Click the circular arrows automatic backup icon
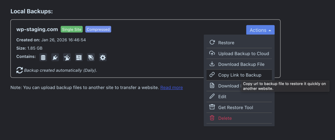The height and width of the screenshot is (140, 335). (20, 70)
